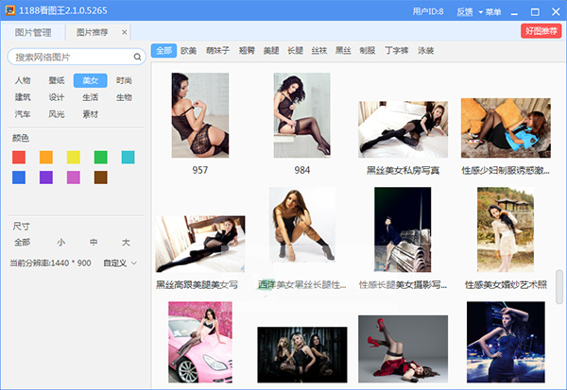Viewport: 567px width, 390px height.
Task: Open the 菜单 dropdown arrow
Action: [481, 12]
